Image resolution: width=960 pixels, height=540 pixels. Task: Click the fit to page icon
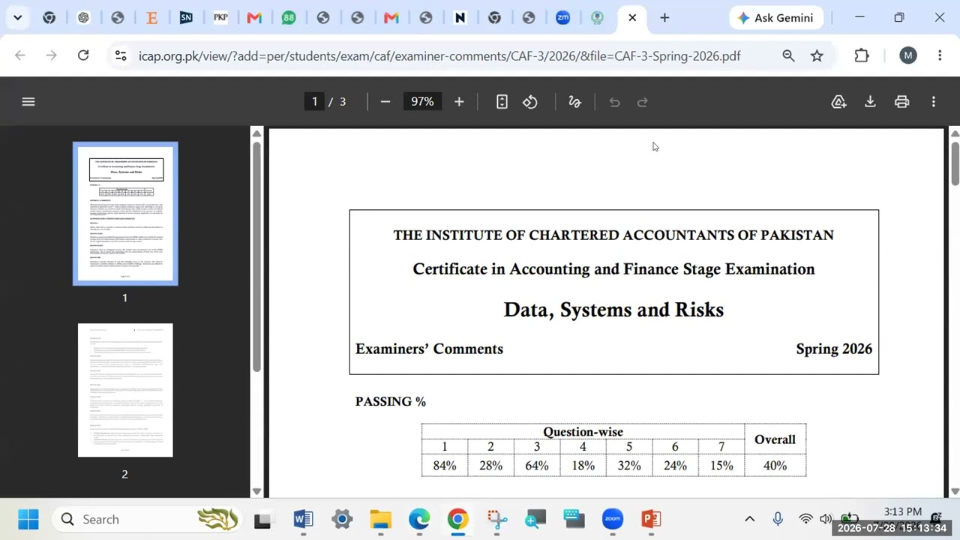point(502,102)
